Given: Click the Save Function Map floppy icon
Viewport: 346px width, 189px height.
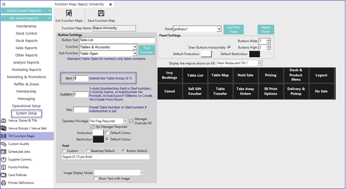Looking at the screenshot, I should [x=101, y=13].
